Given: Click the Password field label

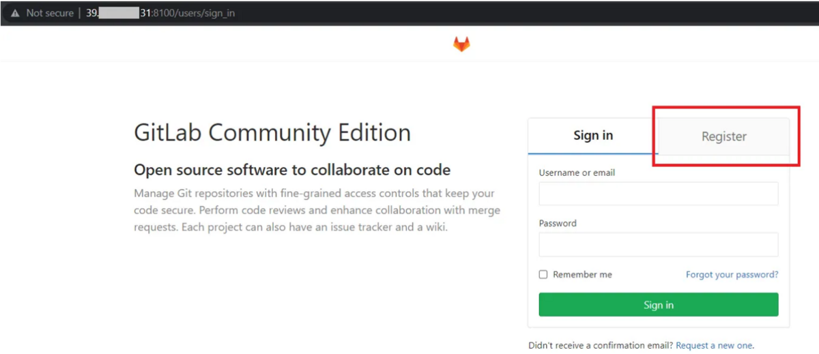Looking at the screenshot, I should click(558, 223).
